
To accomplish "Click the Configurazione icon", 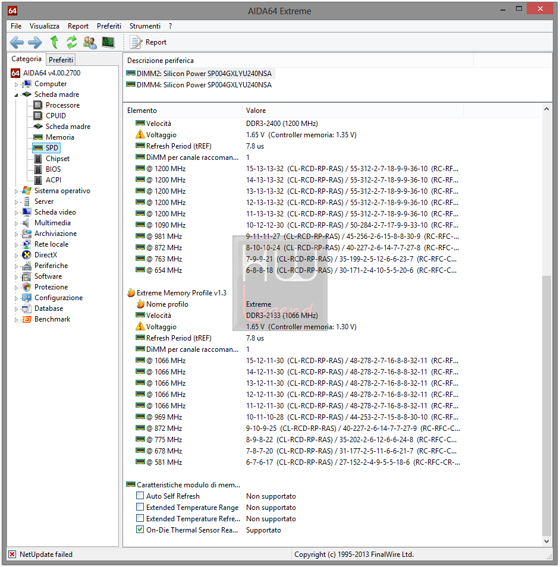I will click(x=26, y=298).
